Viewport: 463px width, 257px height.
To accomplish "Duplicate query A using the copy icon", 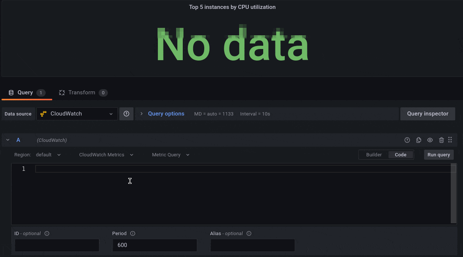I will [x=419, y=140].
